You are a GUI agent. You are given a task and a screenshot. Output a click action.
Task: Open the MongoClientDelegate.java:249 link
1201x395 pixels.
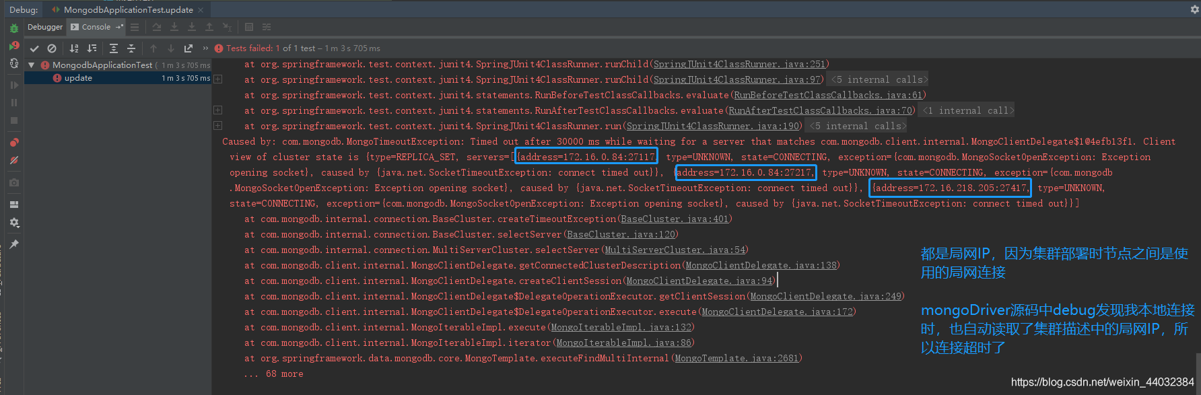[x=825, y=297]
